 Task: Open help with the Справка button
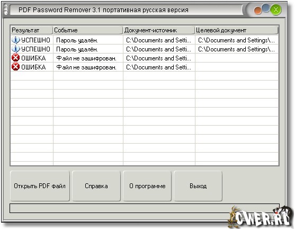[x=96, y=186]
